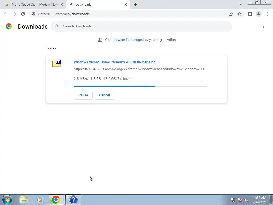This screenshot has width=273, height=205.
Task: Open the profile avatar menu
Action: pyautogui.click(x=259, y=14)
